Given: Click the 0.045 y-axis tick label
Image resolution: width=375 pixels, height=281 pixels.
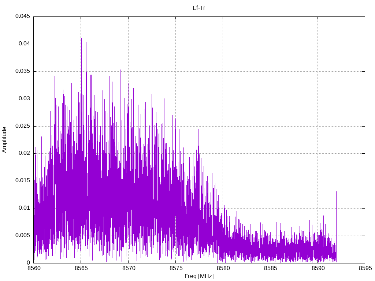Looking at the screenshot, I should pos(23,16).
